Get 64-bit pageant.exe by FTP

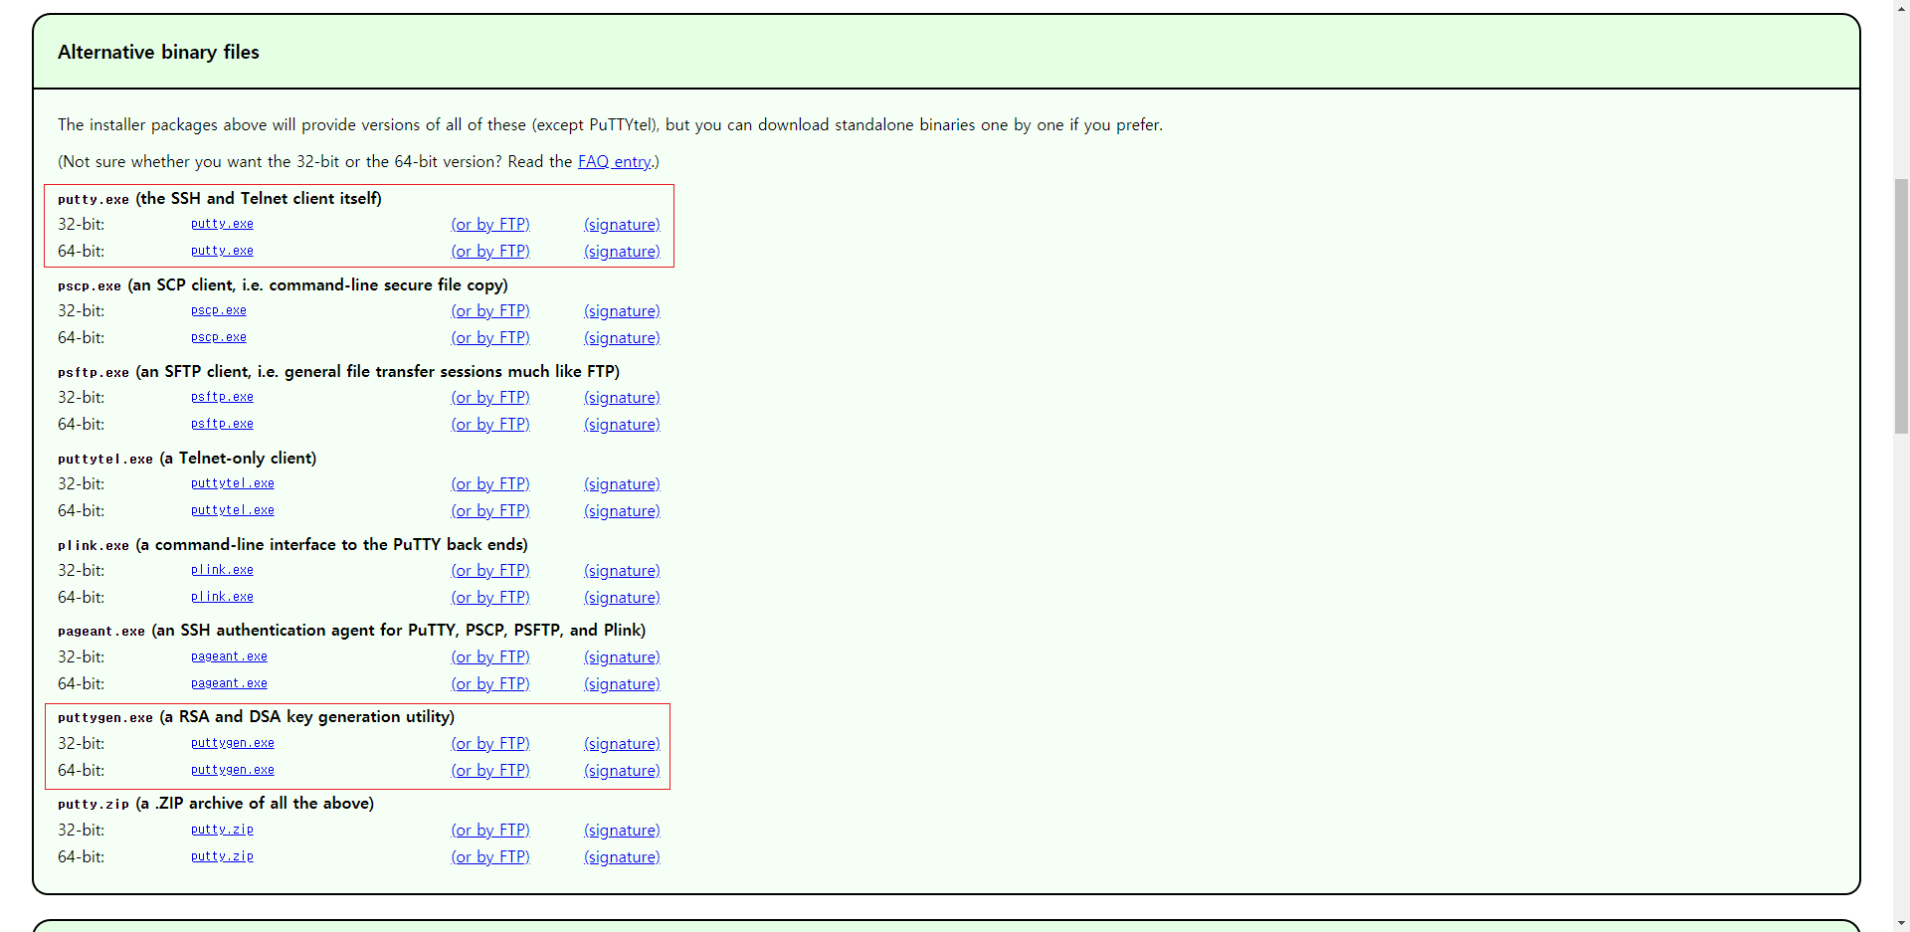pyautogui.click(x=490, y=683)
